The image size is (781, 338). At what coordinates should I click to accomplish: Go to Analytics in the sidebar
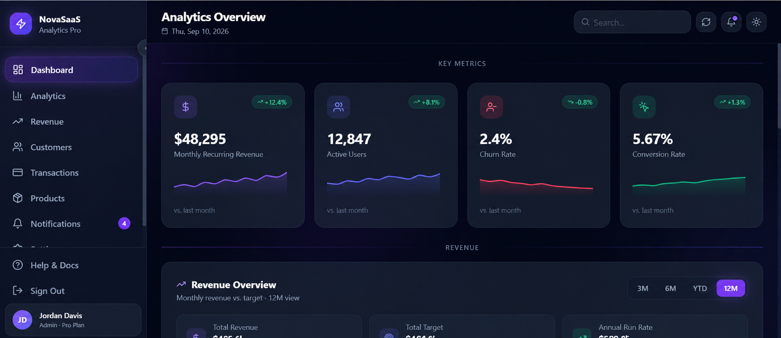click(71, 96)
